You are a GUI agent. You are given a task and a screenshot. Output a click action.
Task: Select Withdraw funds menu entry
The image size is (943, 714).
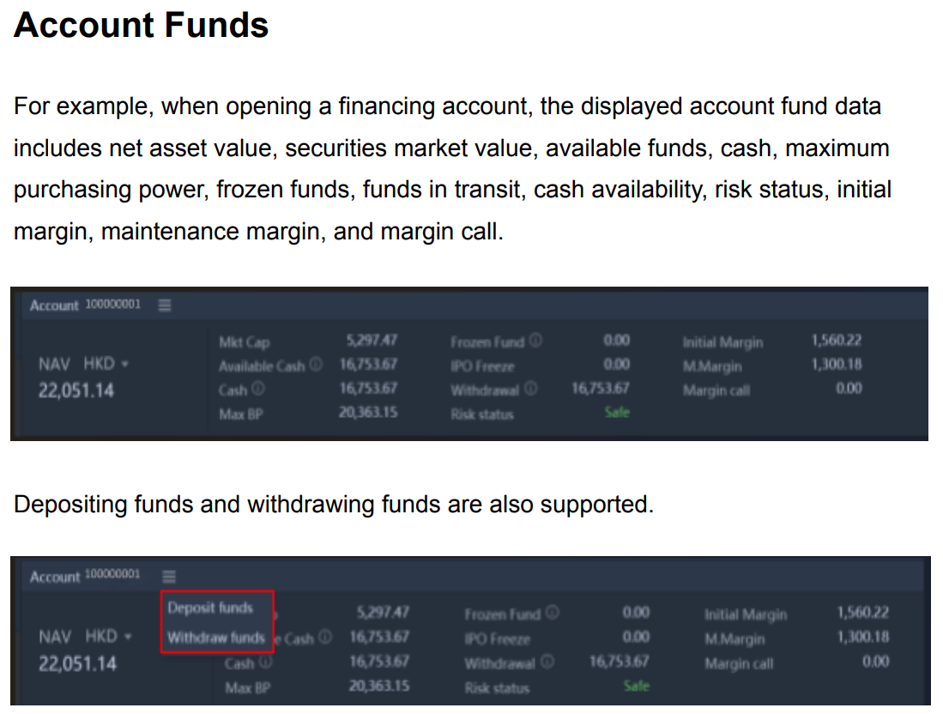(x=216, y=638)
